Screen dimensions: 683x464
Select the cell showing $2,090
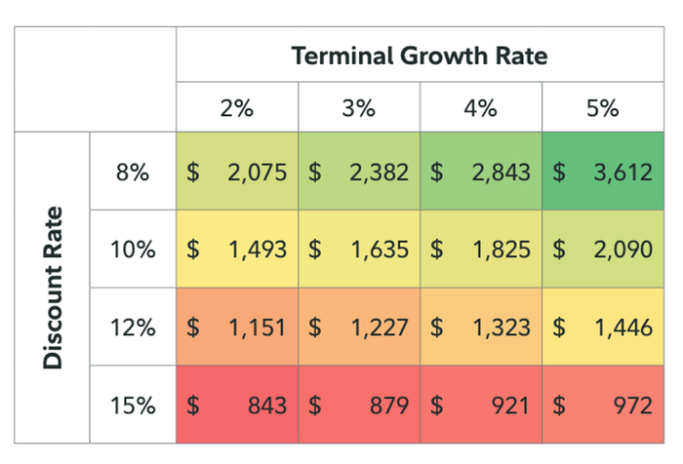pyautogui.click(x=603, y=249)
